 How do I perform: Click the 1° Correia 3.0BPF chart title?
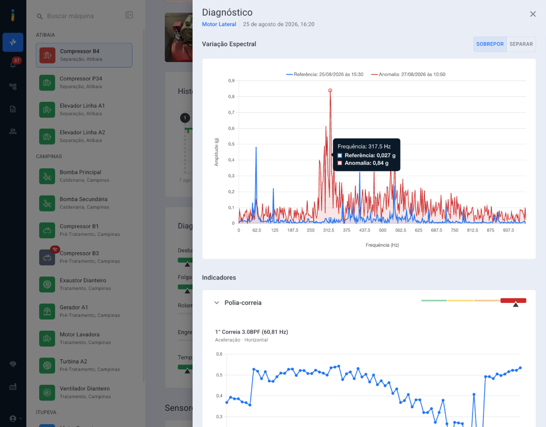[252, 332]
